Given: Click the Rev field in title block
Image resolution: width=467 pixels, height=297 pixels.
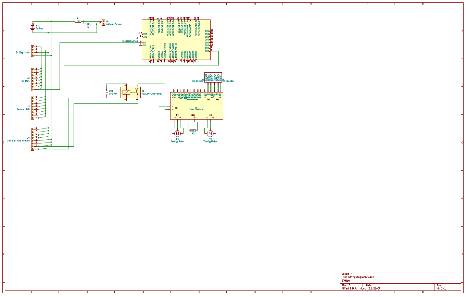Looking at the screenshot, I should tap(439, 285).
